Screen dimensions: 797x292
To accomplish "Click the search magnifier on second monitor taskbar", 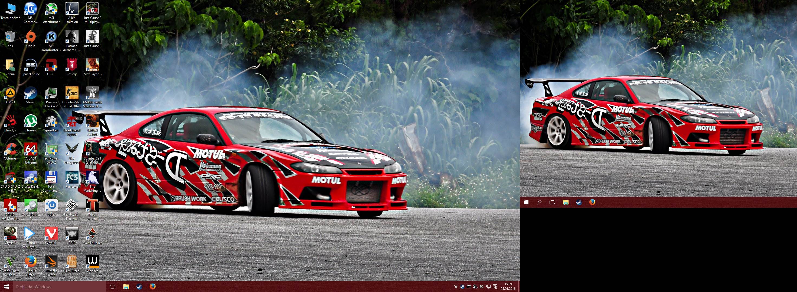I will (x=539, y=203).
